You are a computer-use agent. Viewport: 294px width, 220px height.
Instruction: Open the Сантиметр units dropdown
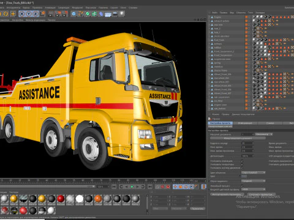click(x=264, y=134)
